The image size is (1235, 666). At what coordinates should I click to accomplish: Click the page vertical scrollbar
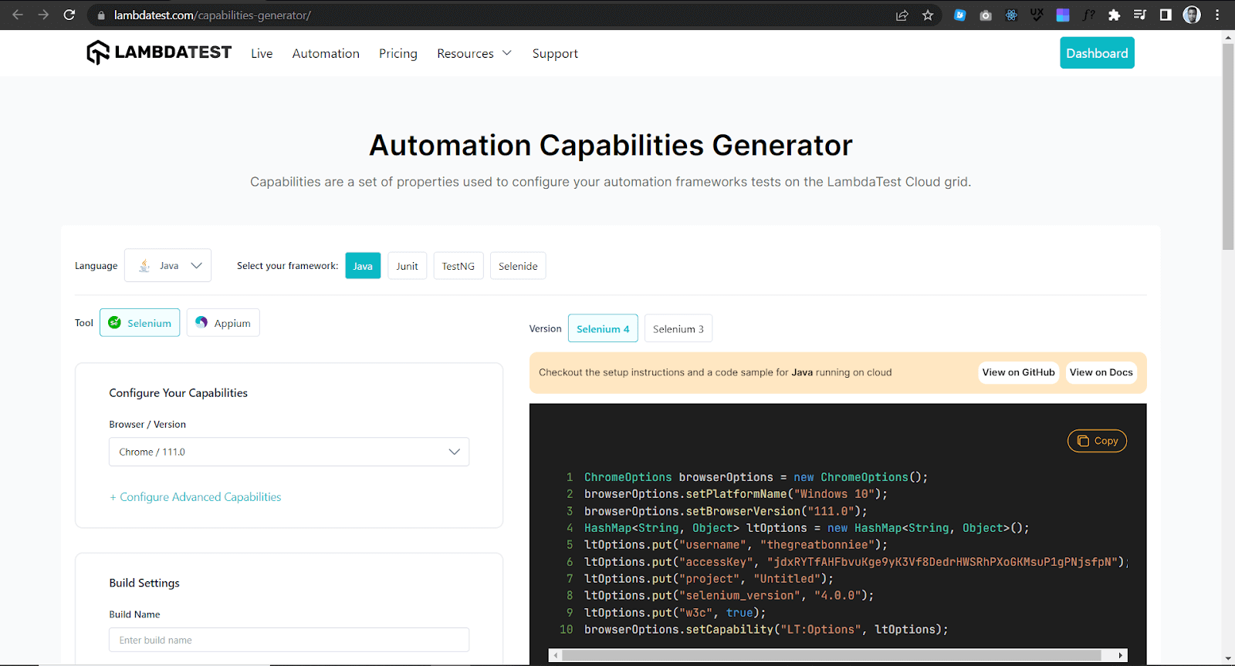coord(1228,146)
